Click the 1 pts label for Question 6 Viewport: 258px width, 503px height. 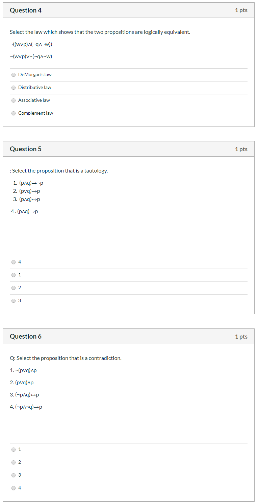241,336
